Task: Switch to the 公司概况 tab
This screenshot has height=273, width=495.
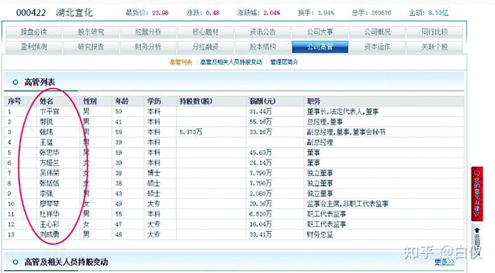Action: (x=378, y=32)
